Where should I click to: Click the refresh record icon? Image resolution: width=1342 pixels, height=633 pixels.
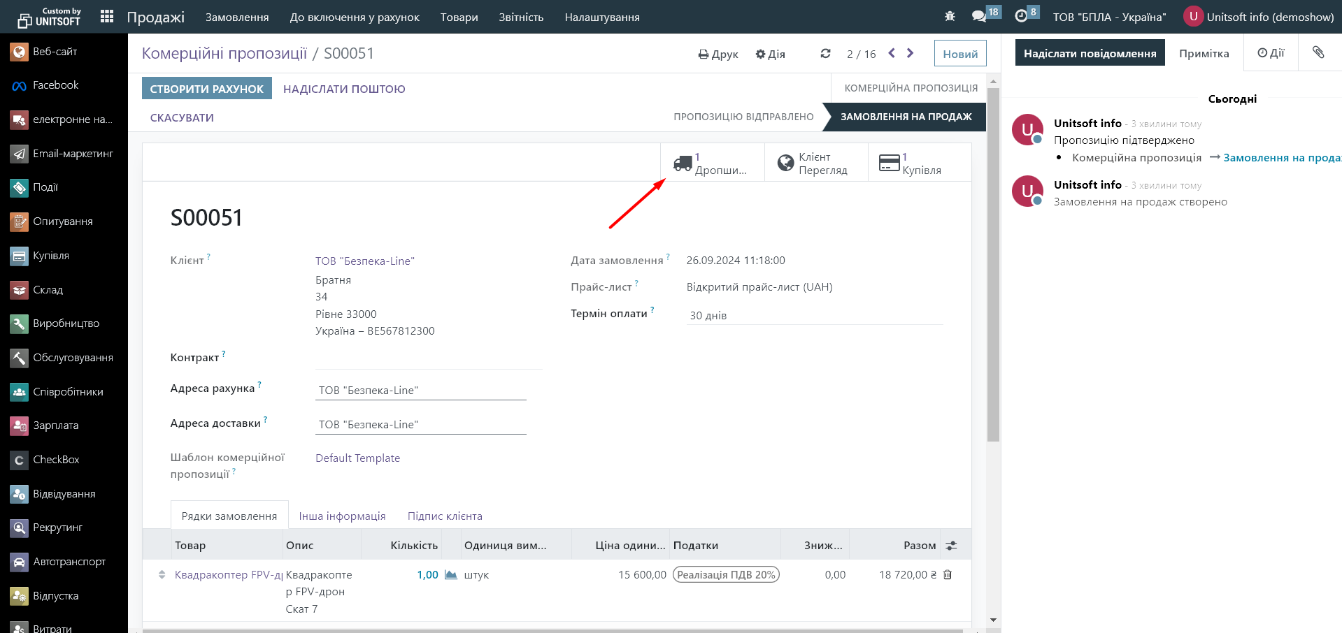[825, 54]
